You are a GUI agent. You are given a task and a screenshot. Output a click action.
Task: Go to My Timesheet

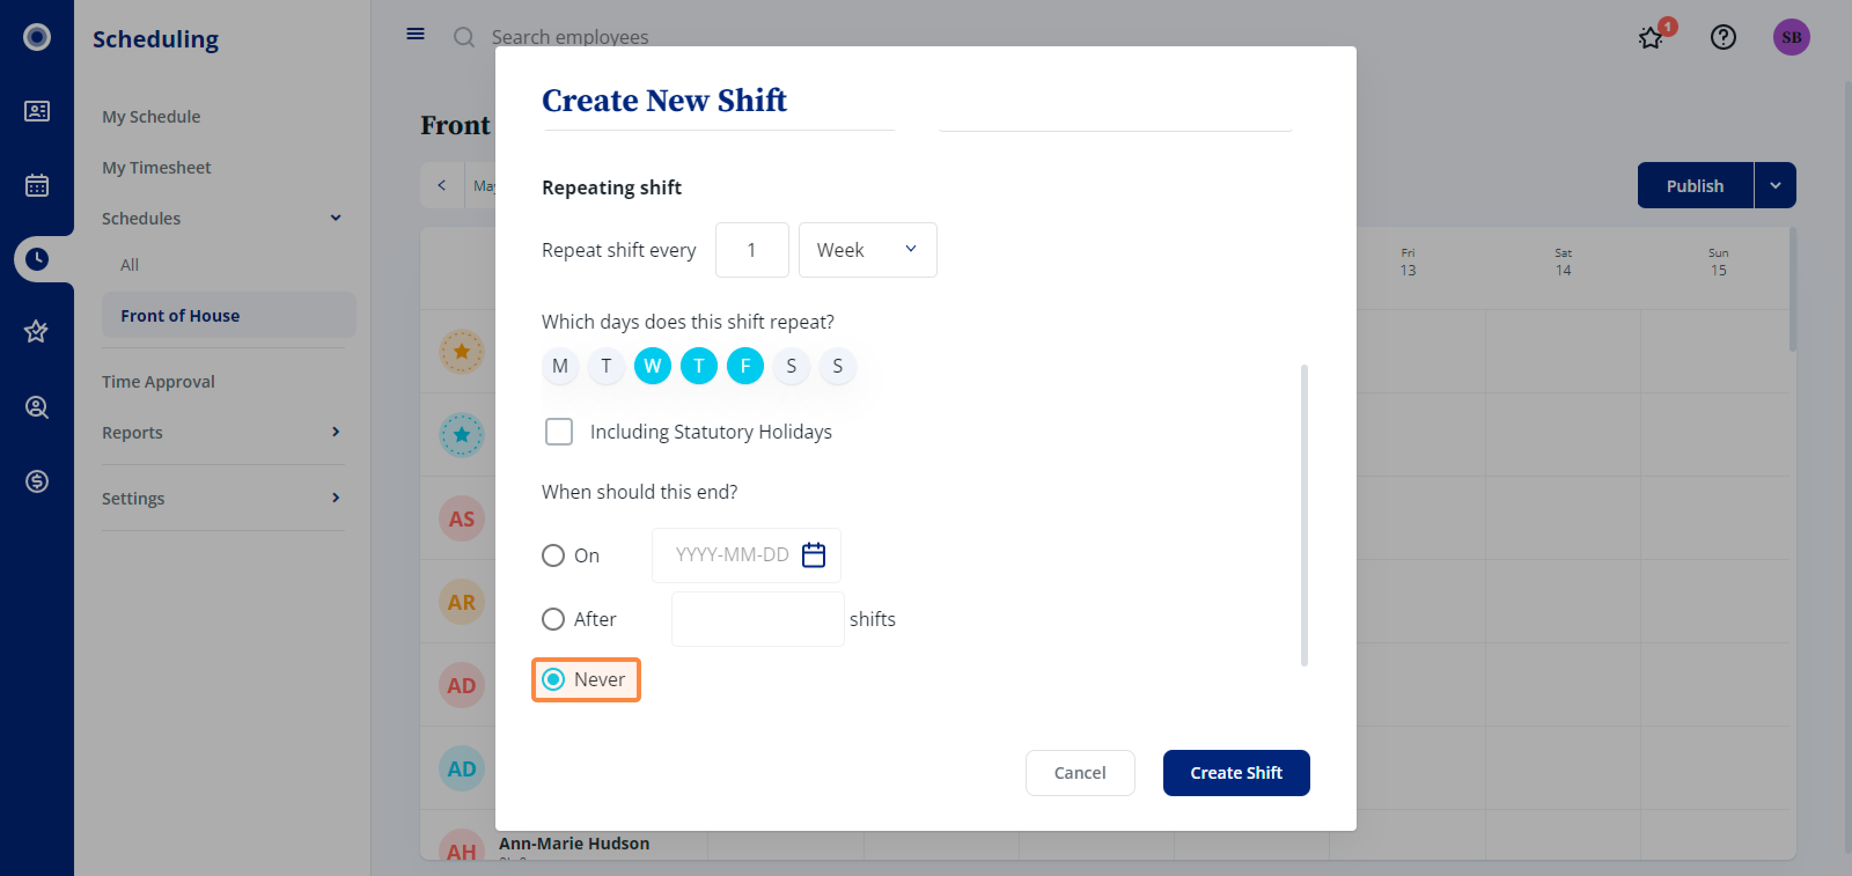(x=156, y=167)
